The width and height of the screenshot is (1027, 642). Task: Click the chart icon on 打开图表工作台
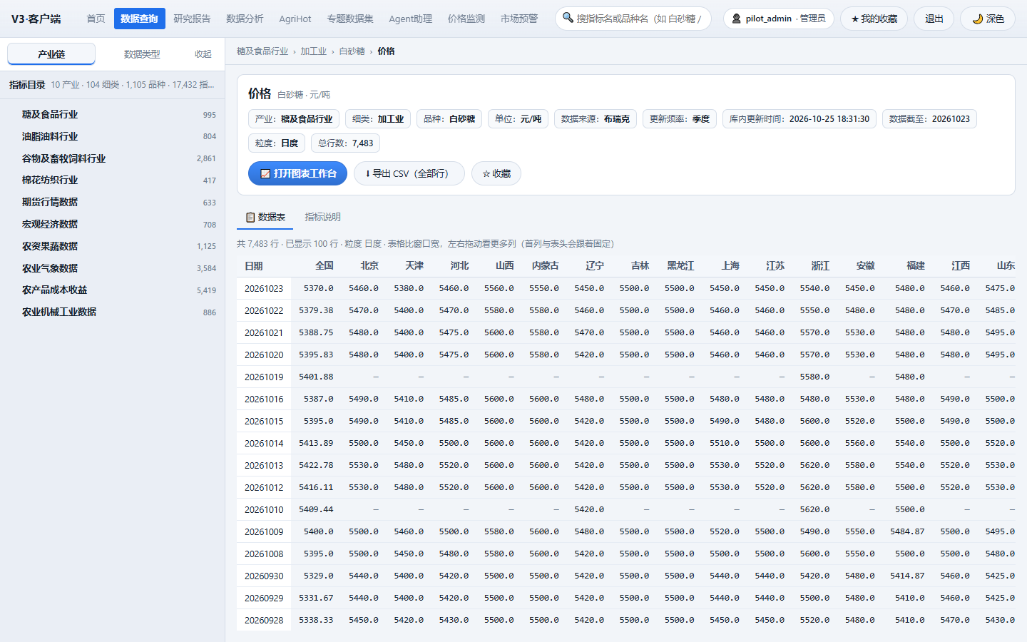pyautogui.click(x=265, y=173)
